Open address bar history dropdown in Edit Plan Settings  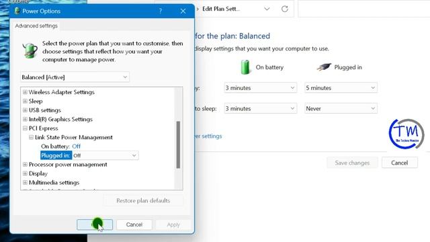267,9
